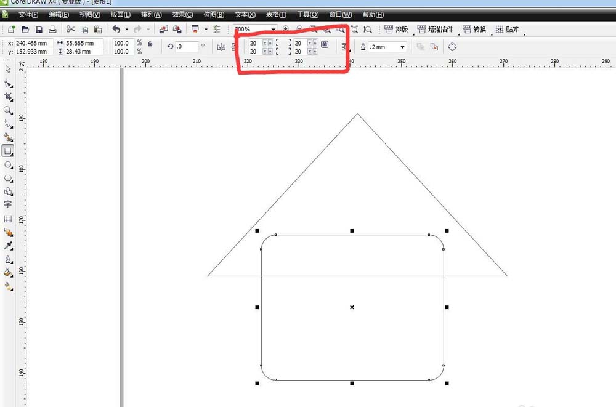The image size is (616, 407).
Task: Open the 效果(C) menu
Action: 183,15
